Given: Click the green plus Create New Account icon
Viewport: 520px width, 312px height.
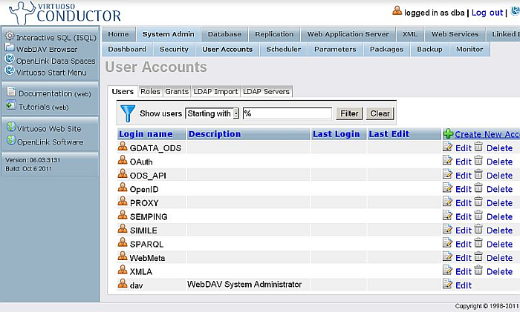Looking at the screenshot, I should pyautogui.click(x=448, y=133).
